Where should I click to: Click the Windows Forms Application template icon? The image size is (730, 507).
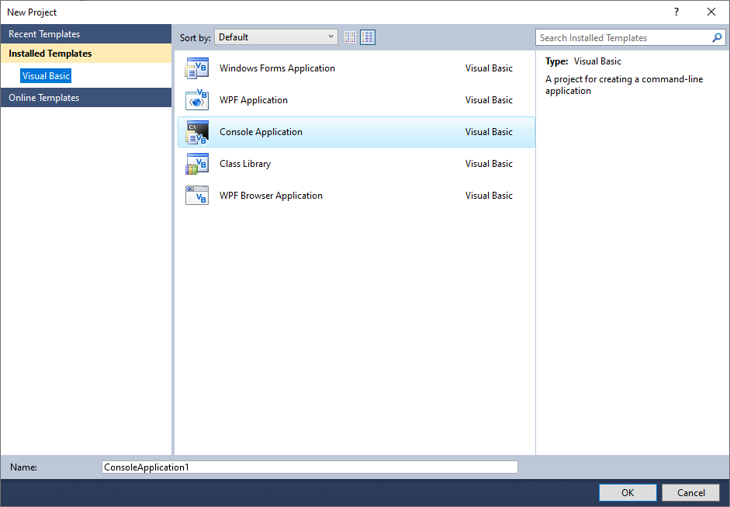tap(197, 68)
